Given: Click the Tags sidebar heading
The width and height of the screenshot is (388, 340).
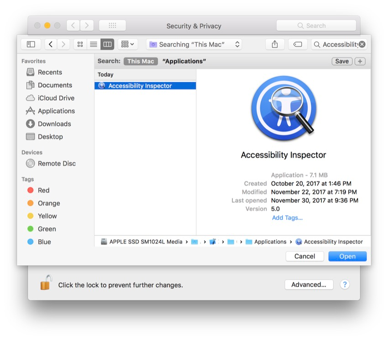Looking at the screenshot, I should [x=27, y=179].
